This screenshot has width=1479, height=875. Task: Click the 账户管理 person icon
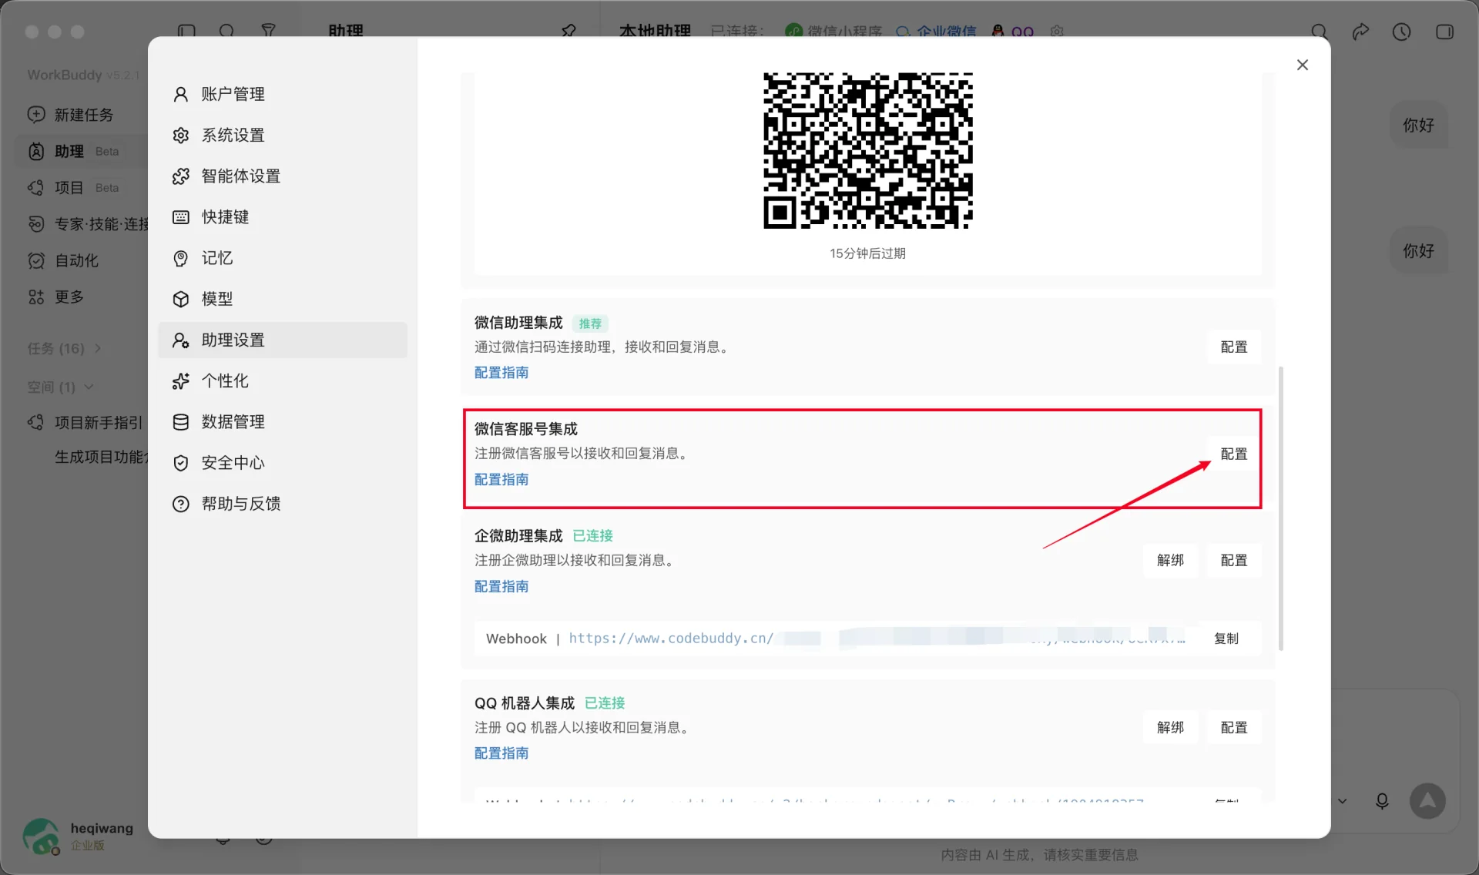(x=180, y=94)
